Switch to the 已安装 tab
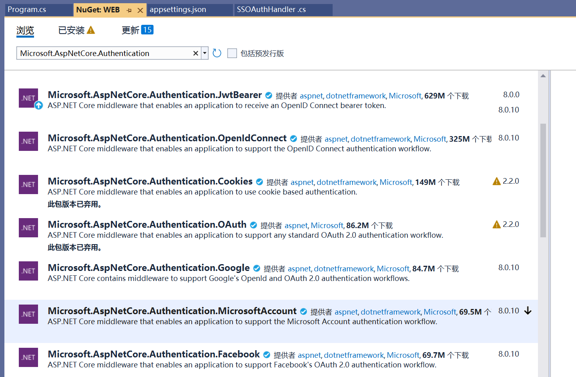Screen dimensions: 576x377 [72, 30]
